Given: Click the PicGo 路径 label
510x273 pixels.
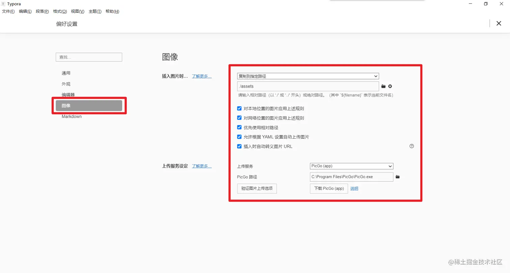Looking at the screenshot, I should [x=247, y=177].
